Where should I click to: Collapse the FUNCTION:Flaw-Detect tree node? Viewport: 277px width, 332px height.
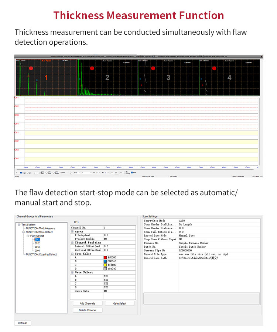point(23,232)
